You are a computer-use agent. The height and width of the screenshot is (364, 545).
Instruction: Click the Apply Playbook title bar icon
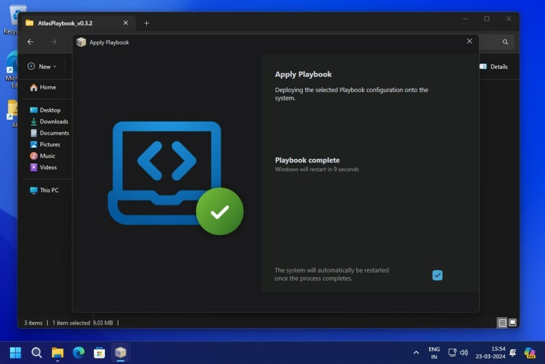pos(81,42)
